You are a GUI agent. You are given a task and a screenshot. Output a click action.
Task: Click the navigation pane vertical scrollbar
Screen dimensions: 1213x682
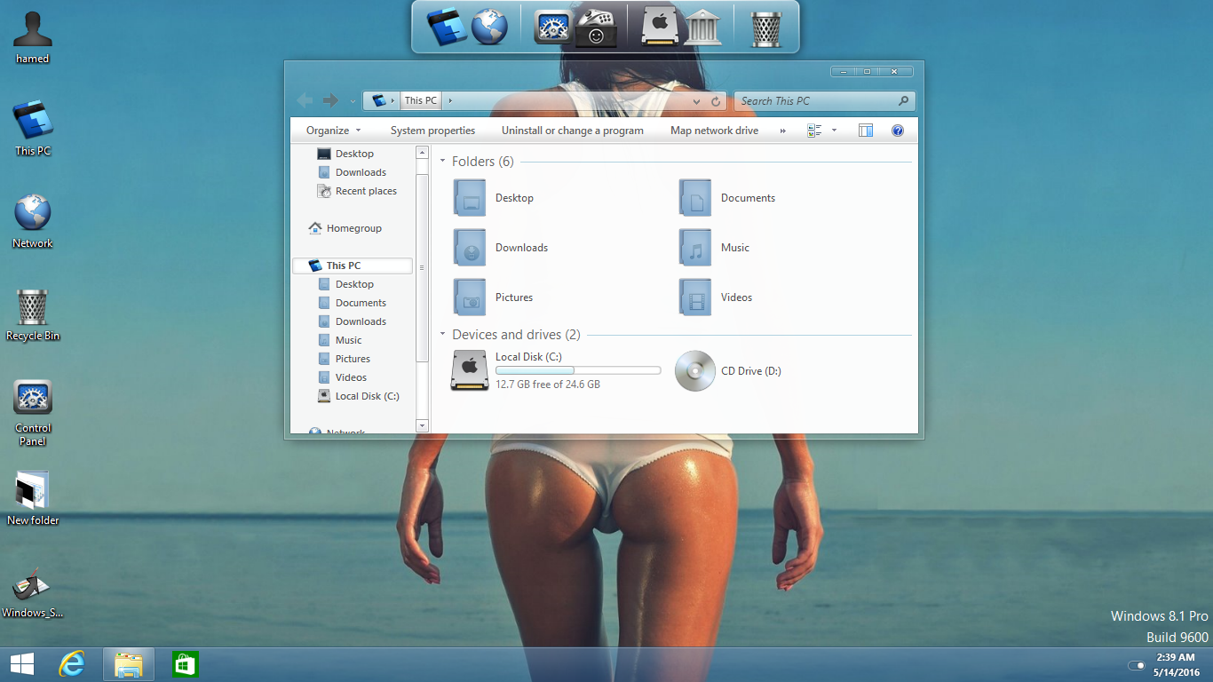click(x=422, y=266)
